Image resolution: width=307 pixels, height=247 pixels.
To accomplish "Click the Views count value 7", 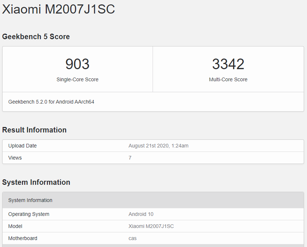I will click(130, 158).
